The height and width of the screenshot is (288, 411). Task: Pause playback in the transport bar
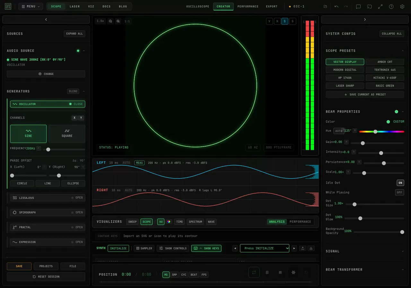[x=267, y=273]
